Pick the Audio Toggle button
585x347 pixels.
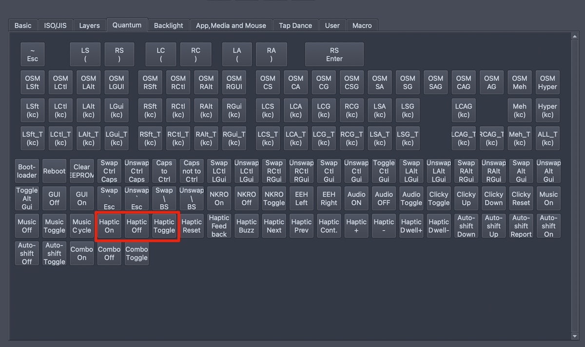pyautogui.click(x=411, y=198)
